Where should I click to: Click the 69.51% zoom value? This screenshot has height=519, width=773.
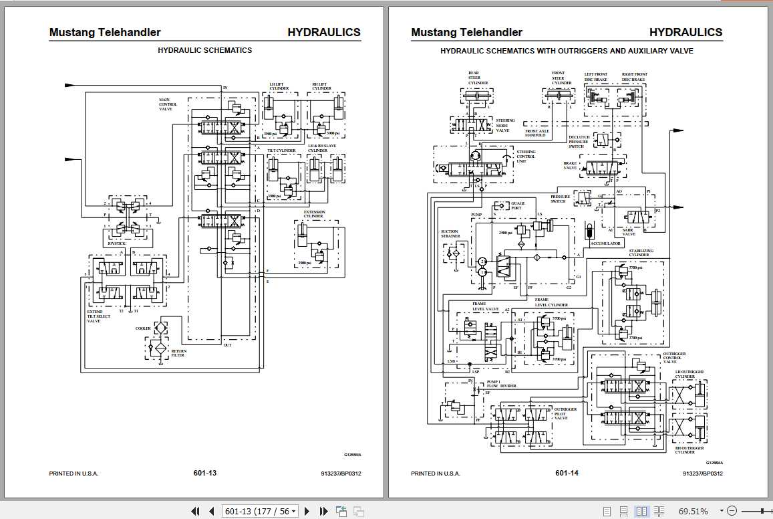[693, 510]
